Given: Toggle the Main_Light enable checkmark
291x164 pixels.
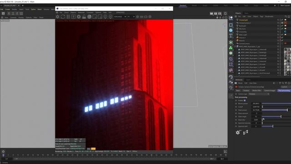Looking at the screenshot, I should (x=282, y=35).
